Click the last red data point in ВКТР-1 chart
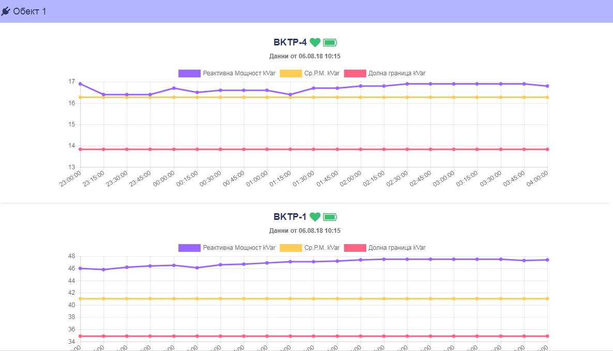Screen dimensions: 613x351 point(547,336)
